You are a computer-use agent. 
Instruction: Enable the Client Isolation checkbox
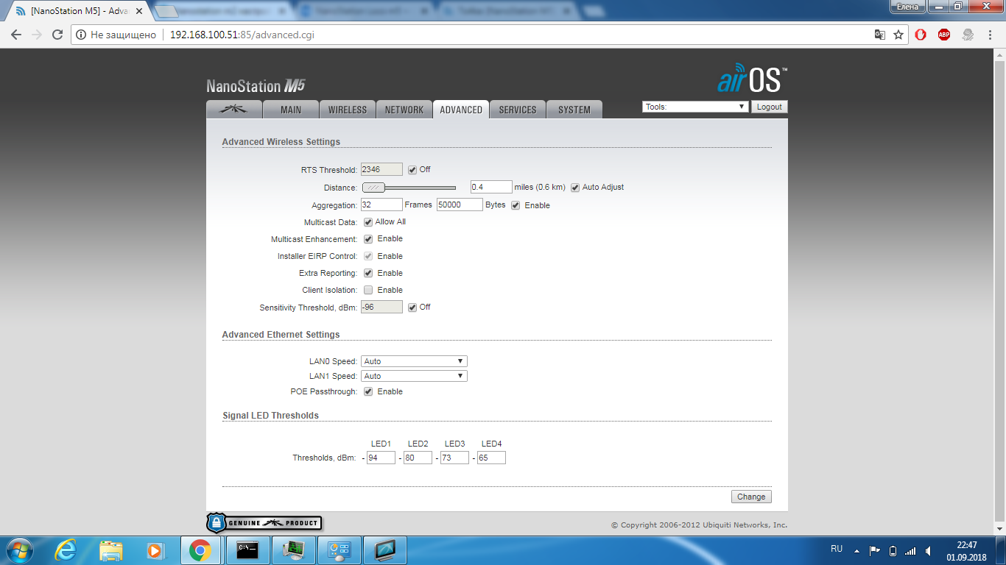[x=368, y=290]
